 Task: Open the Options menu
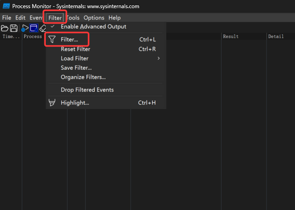94,18
